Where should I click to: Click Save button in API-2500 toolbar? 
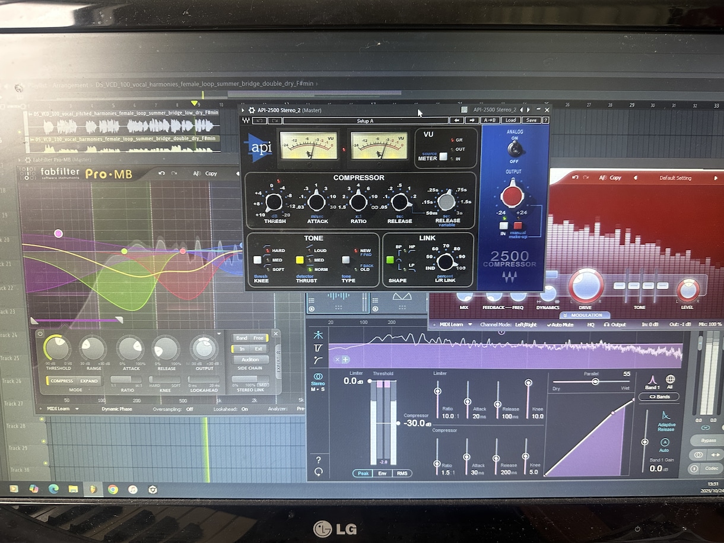(x=531, y=120)
